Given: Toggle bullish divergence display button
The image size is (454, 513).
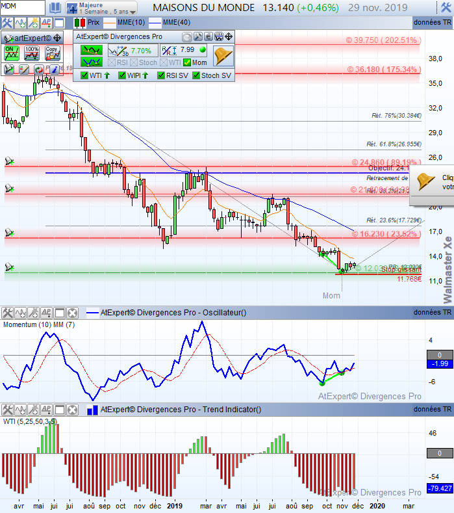Looking at the screenshot, I should pos(92,62).
